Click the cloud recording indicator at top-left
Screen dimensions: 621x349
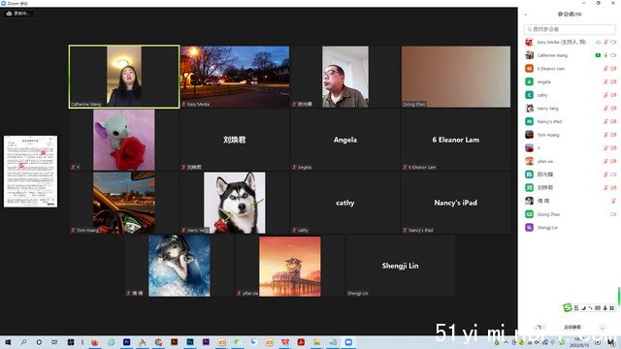(18, 14)
